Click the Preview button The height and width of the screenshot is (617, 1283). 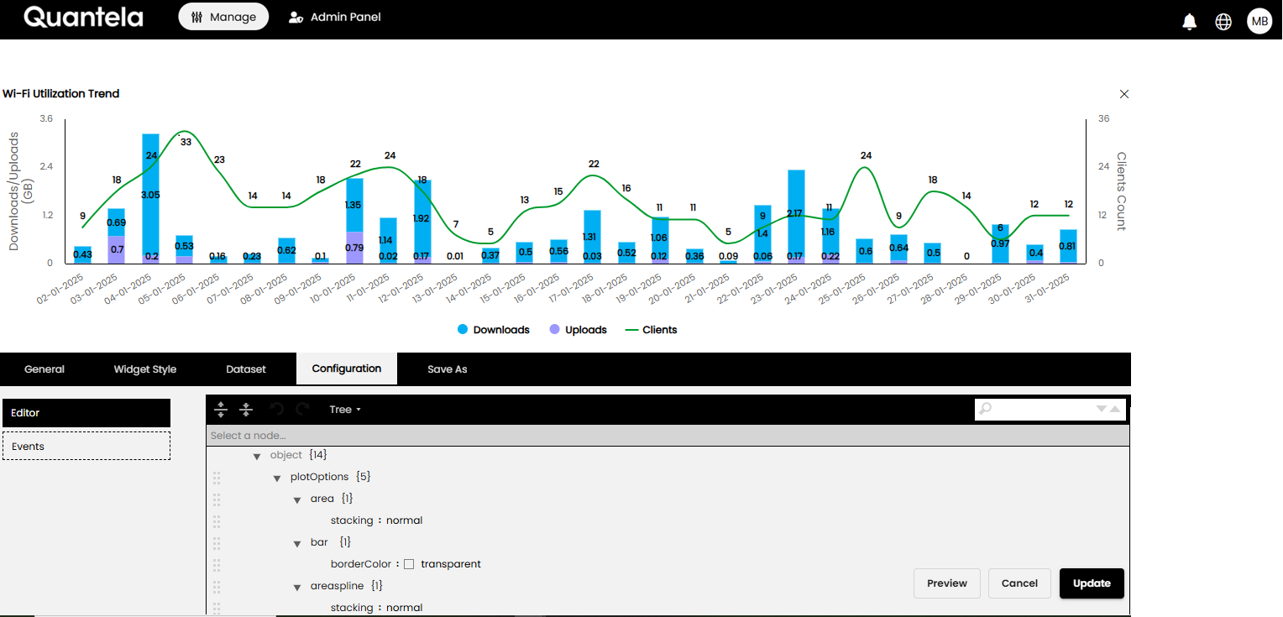946,583
